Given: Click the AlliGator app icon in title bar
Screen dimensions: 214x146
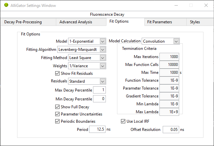Looking at the screenshot, I should 6,5.
